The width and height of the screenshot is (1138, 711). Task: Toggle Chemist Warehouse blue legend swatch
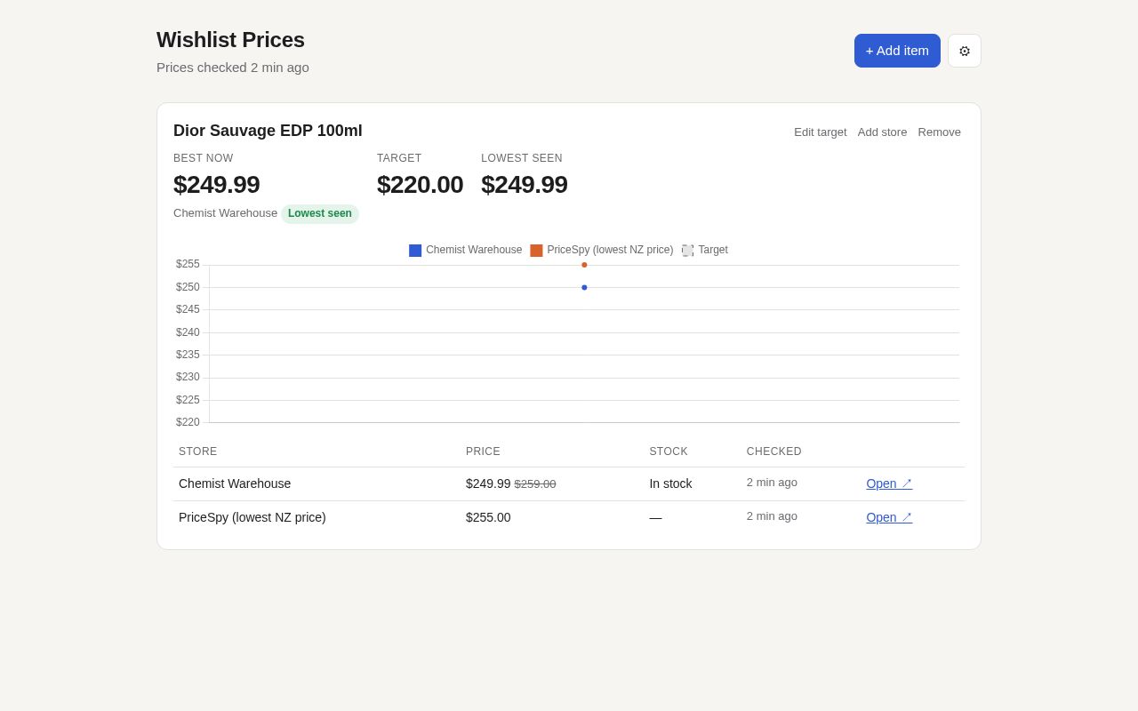coord(415,251)
